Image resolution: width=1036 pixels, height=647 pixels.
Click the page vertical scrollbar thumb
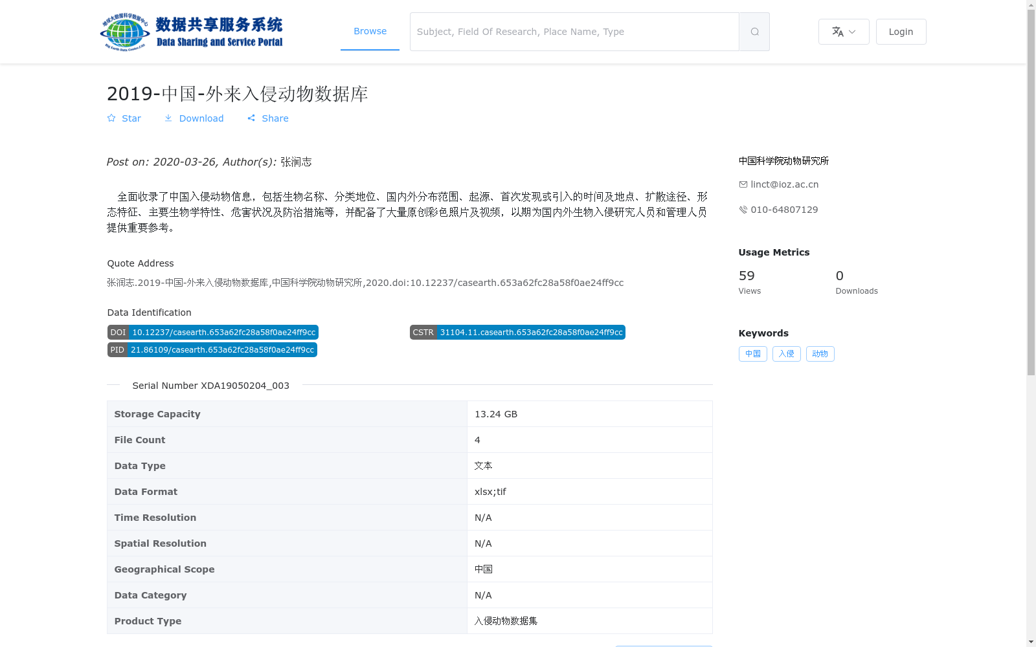(1031, 192)
